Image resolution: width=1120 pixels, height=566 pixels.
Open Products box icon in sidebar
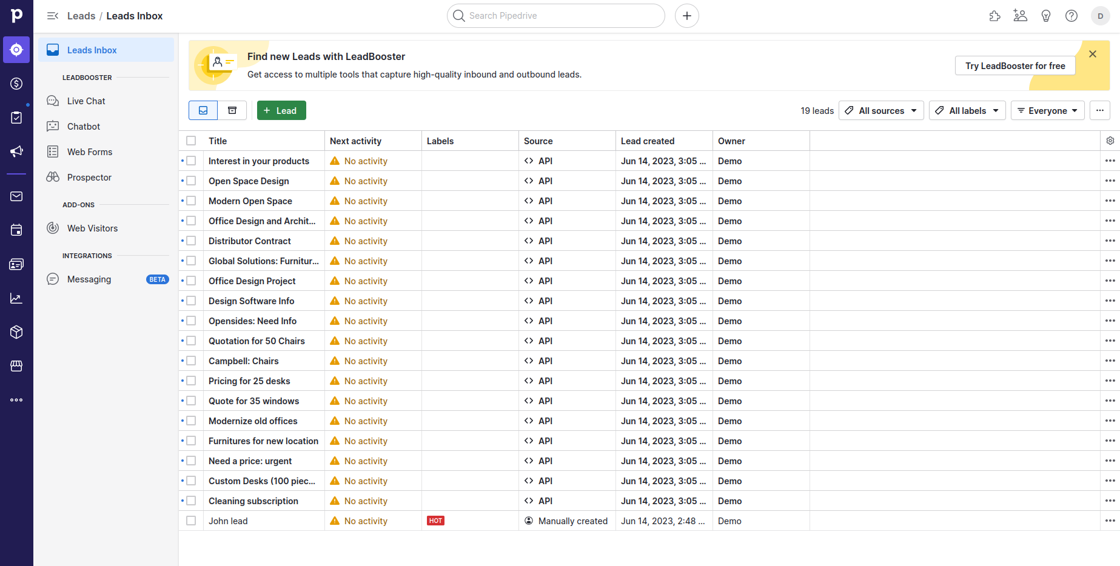[16, 332]
